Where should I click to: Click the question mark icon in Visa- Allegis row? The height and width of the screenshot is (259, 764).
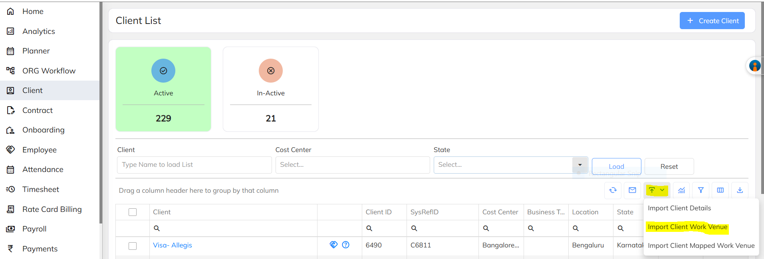click(346, 245)
